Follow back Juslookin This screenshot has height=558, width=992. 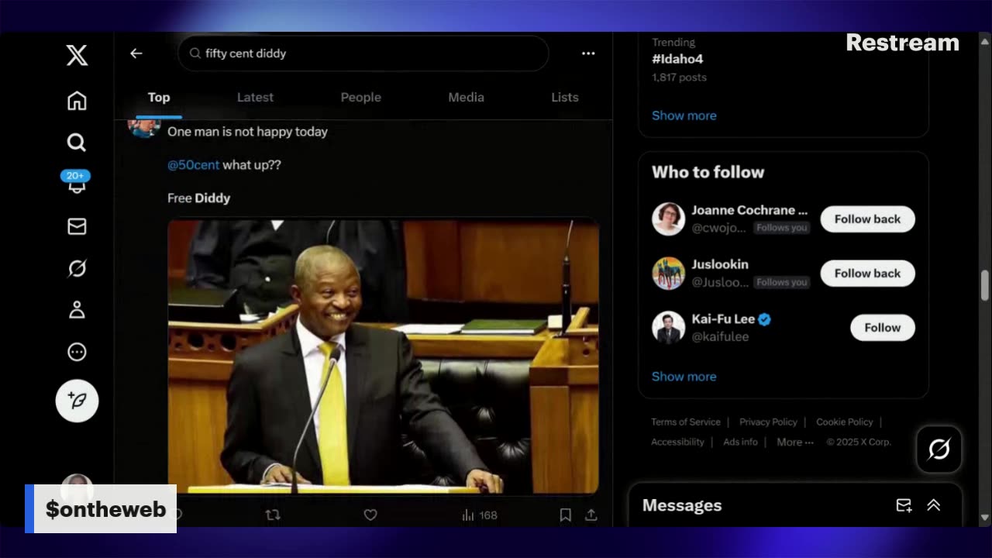tap(867, 274)
